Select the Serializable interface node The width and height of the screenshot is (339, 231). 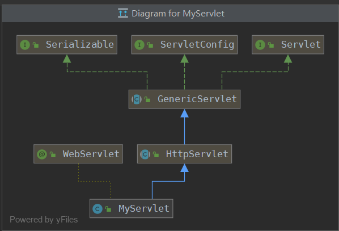(x=67, y=45)
